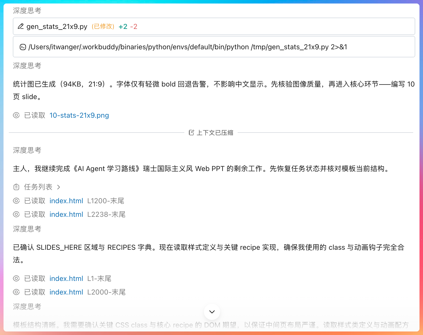Click the compress icon next to 上下文已压缩
The width and height of the screenshot is (423, 335).
point(191,133)
